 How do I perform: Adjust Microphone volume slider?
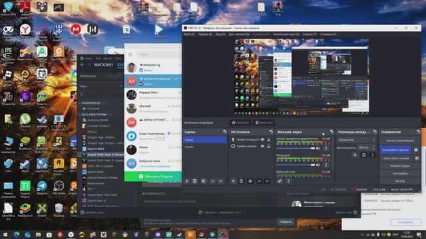point(296,165)
